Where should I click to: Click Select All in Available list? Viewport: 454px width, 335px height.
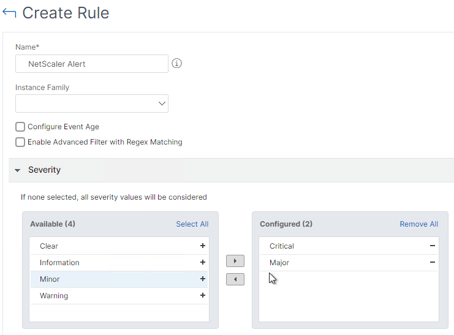192,224
